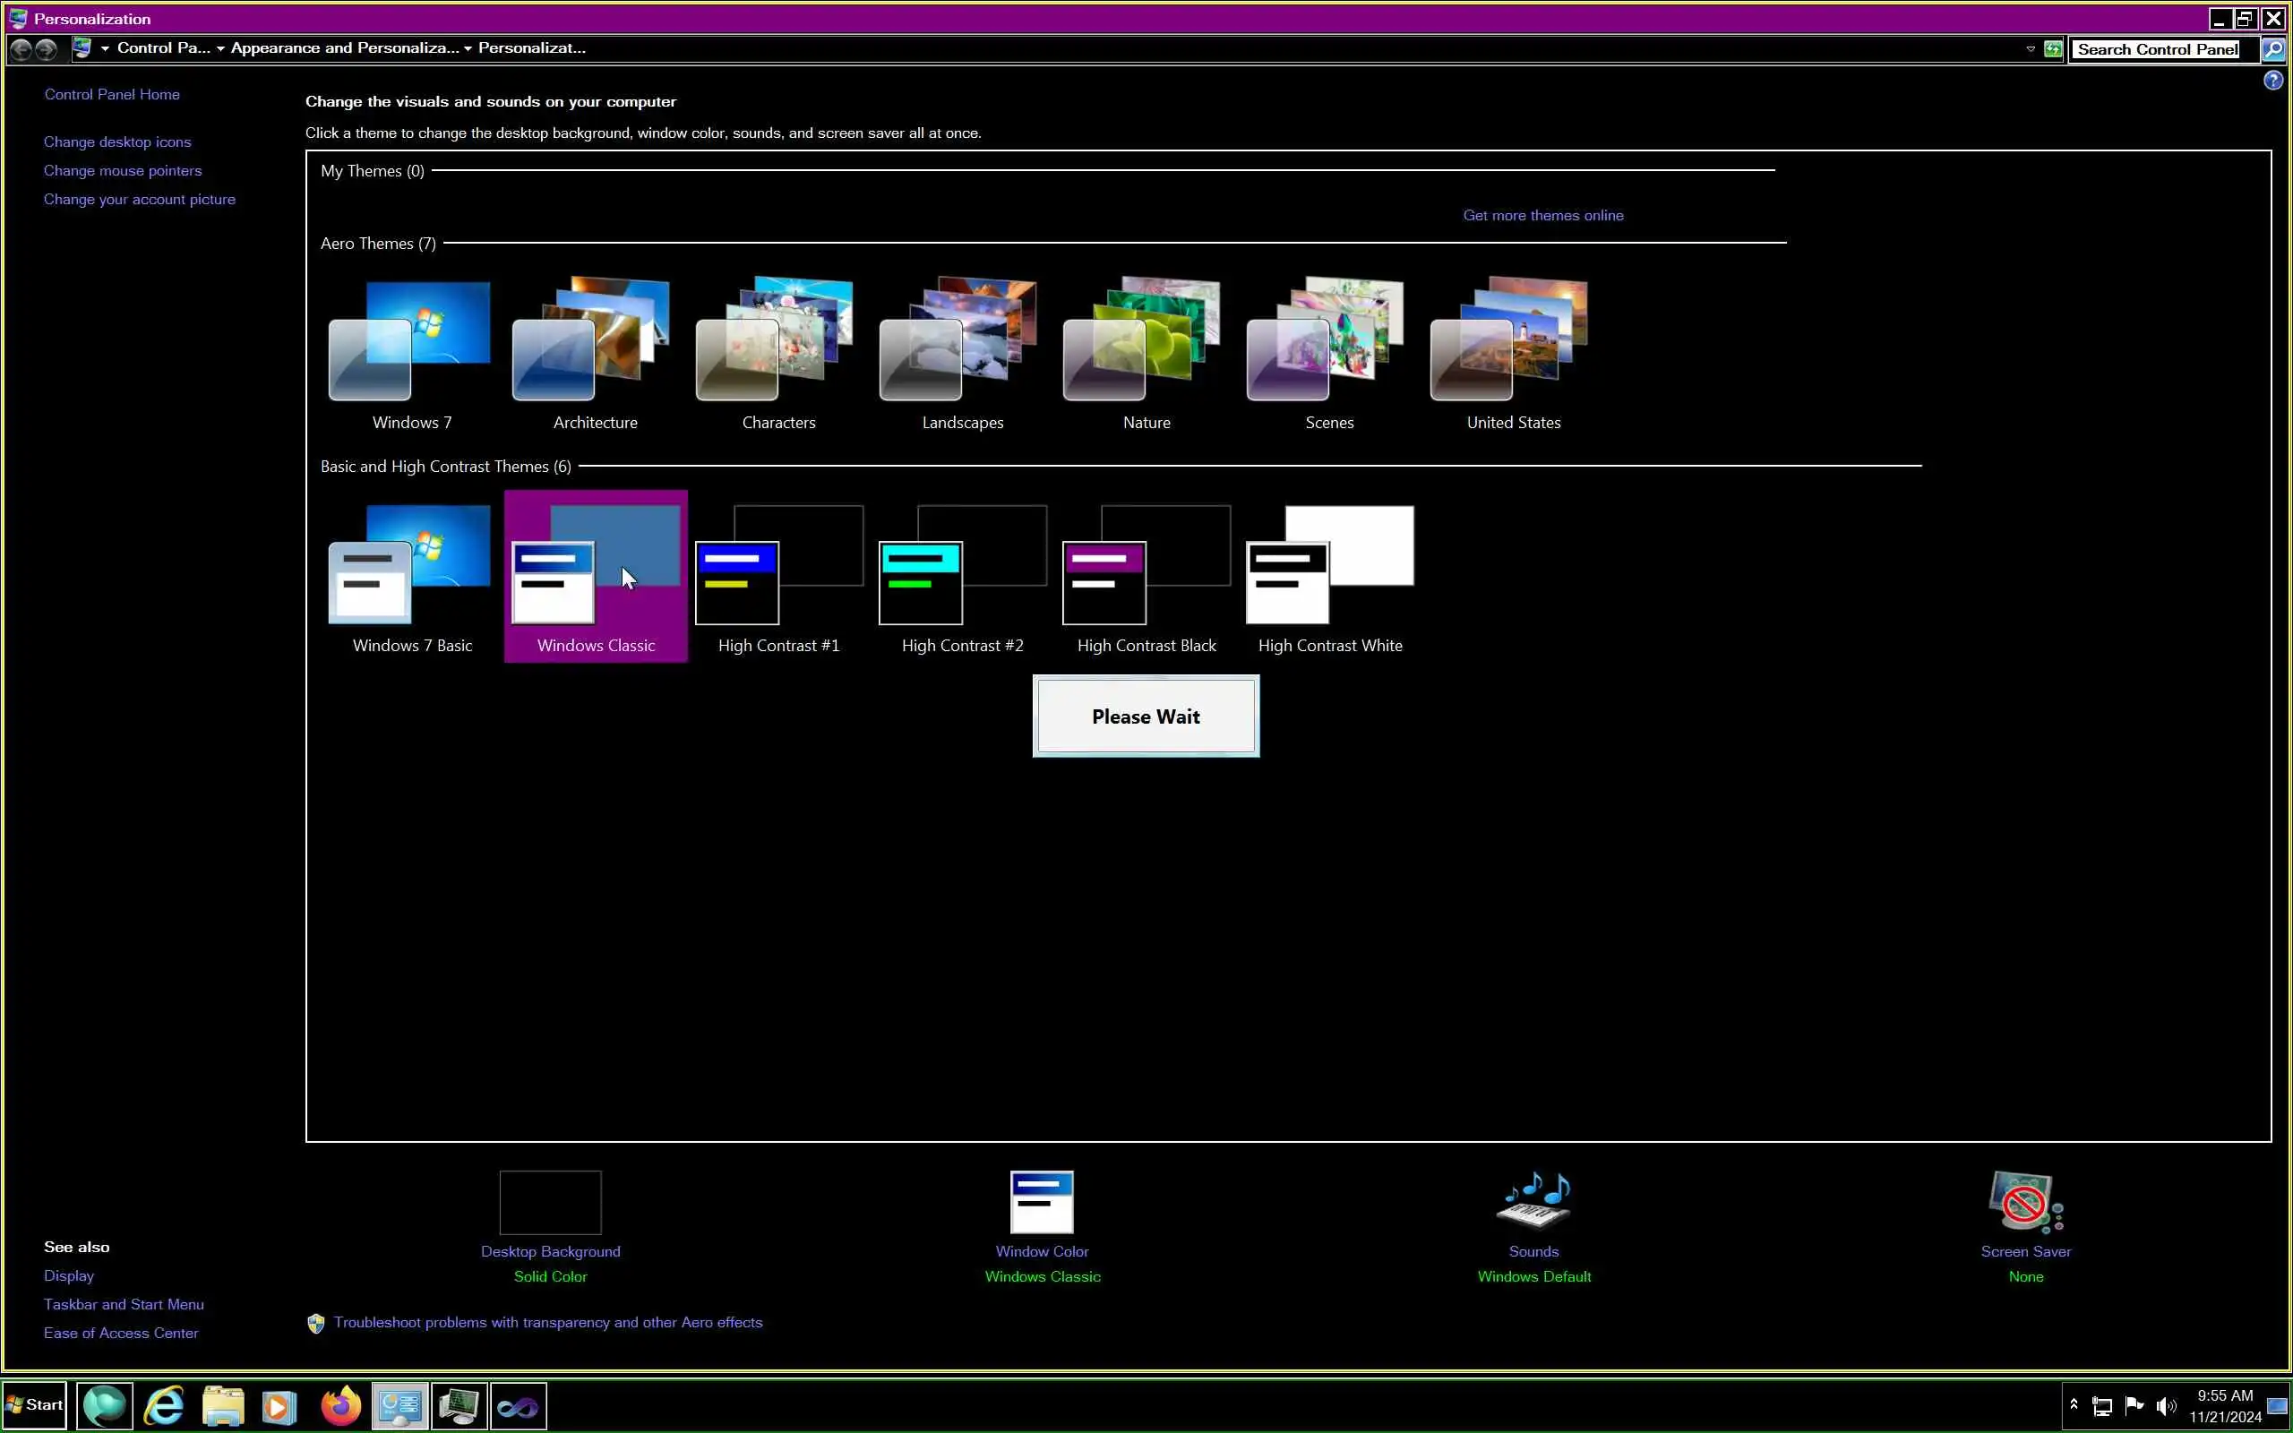Click the search magnifier icon
2293x1433 pixels.
(2272, 49)
